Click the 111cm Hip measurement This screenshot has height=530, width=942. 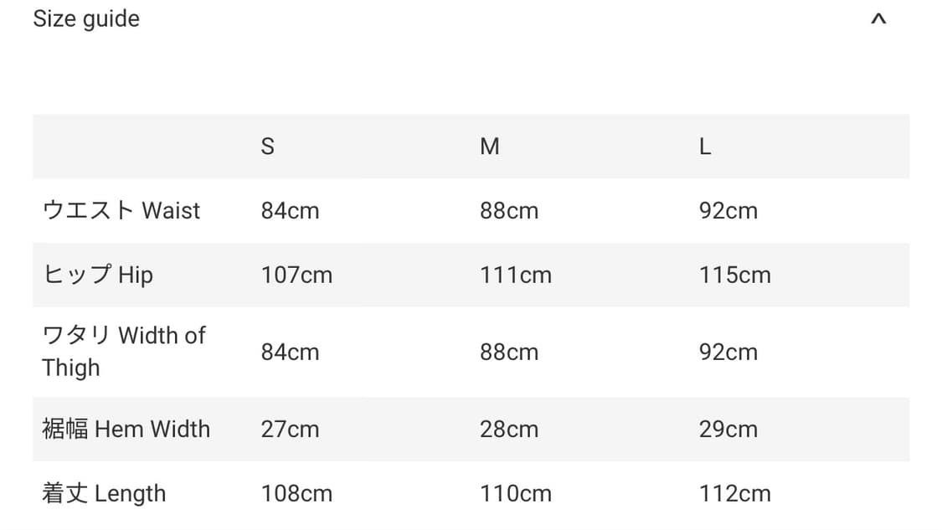tap(515, 275)
